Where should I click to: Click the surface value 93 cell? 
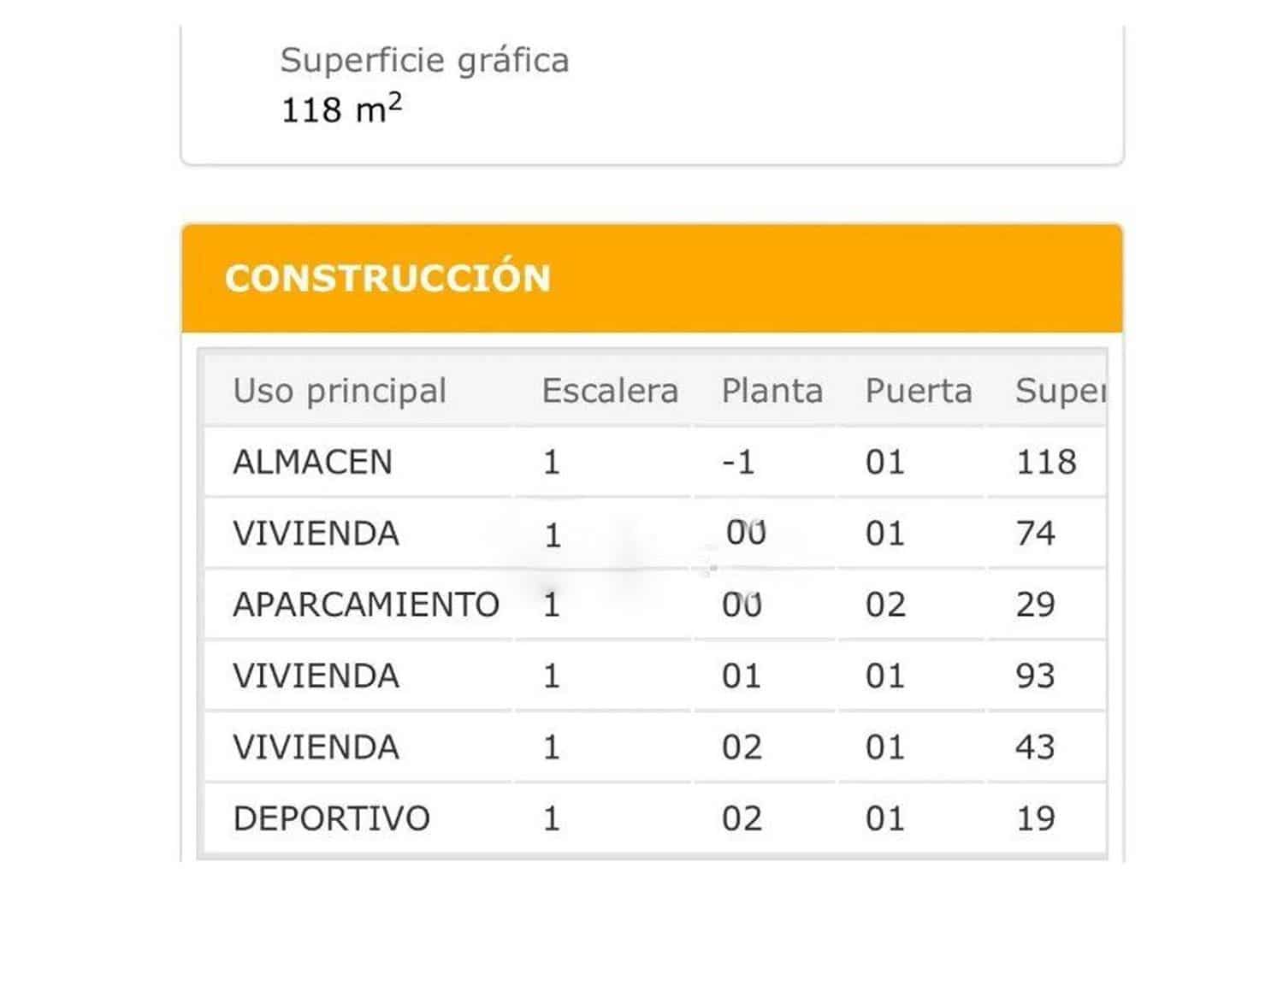tap(1035, 676)
